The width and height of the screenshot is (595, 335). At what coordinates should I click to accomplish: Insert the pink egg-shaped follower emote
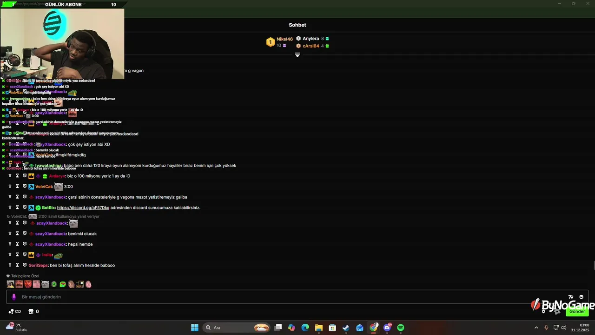[88, 284]
